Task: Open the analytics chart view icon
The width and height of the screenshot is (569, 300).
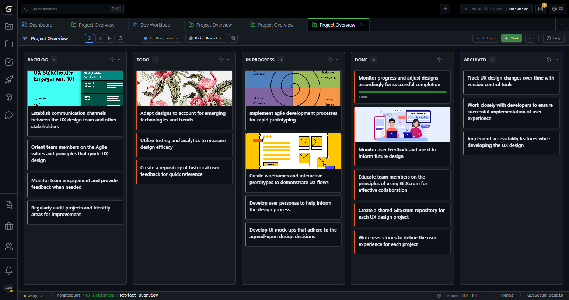Action: [x=110, y=38]
